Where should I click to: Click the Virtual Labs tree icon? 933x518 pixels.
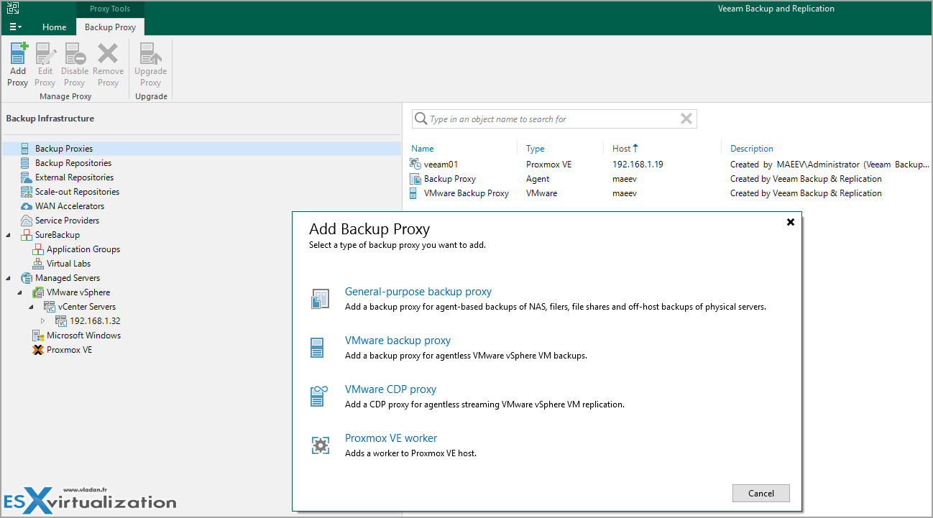tap(37, 264)
